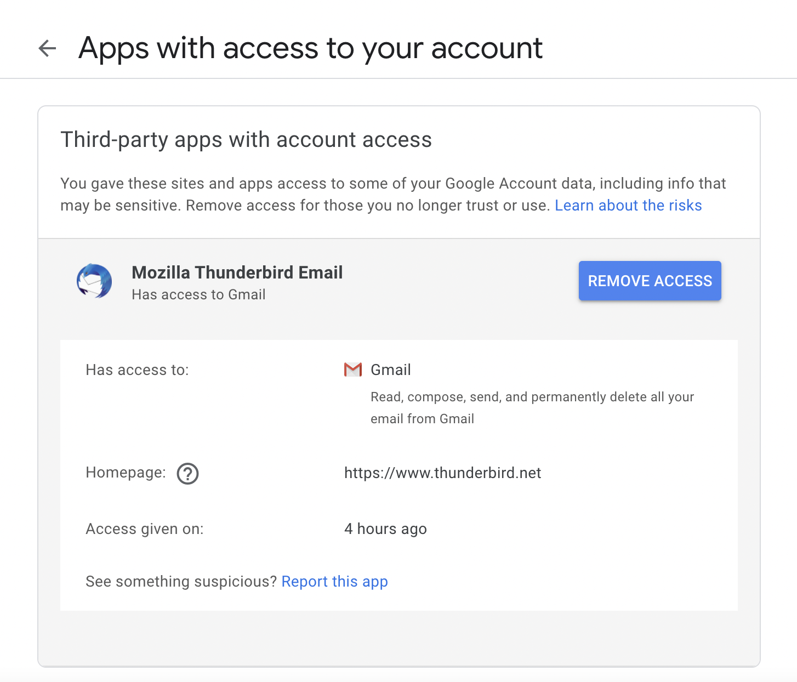Select the Has access to Gmail subtitle
This screenshot has width=797, height=682.
click(x=198, y=295)
